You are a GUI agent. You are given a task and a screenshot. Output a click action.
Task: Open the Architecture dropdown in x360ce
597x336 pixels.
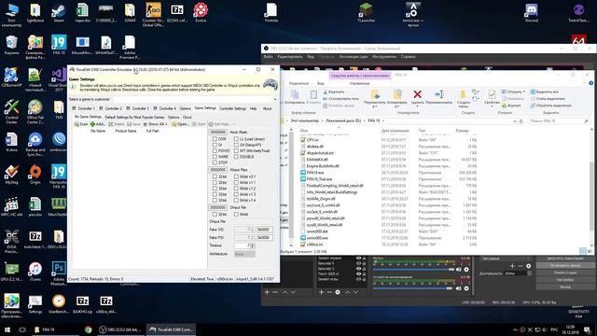coord(244,254)
